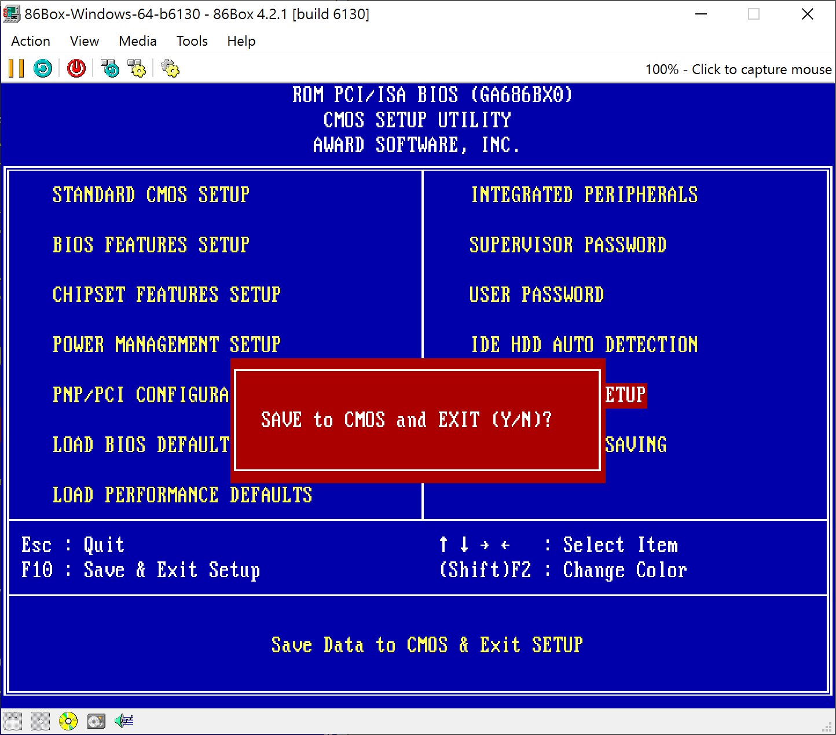The width and height of the screenshot is (836, 735).
Task: Select PNP/PCI CONFIGURATION entry
Action: pos(141,395)
